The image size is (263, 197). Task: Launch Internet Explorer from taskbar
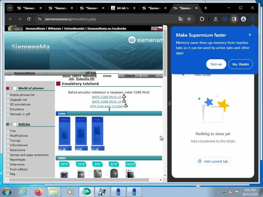(x=23, y=192)
